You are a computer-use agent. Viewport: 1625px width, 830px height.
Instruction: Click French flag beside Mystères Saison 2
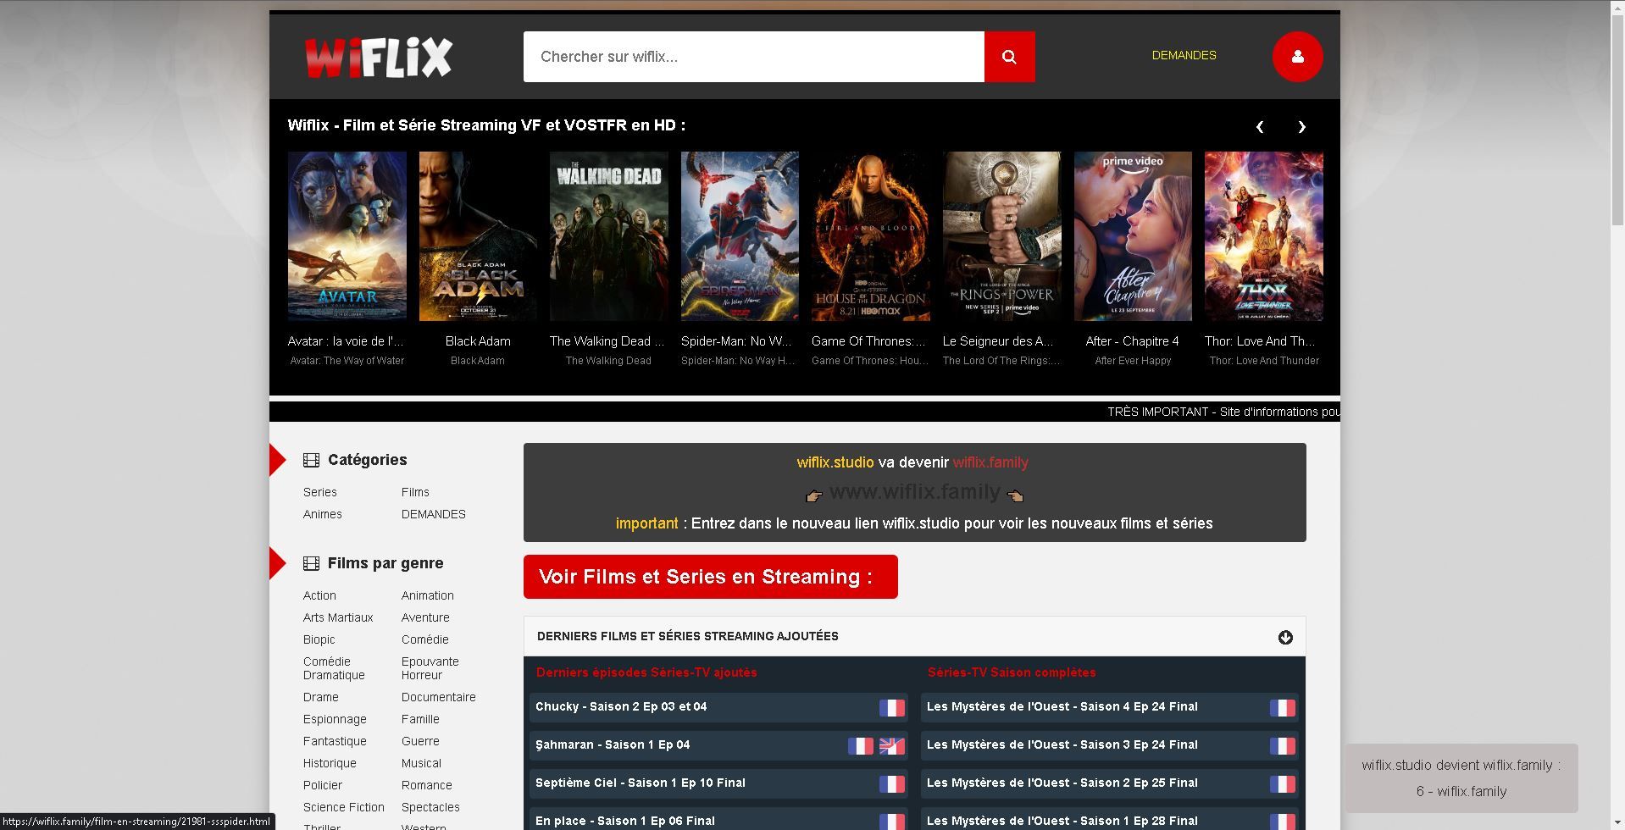pyautogui.click(x=1282, y=783)
